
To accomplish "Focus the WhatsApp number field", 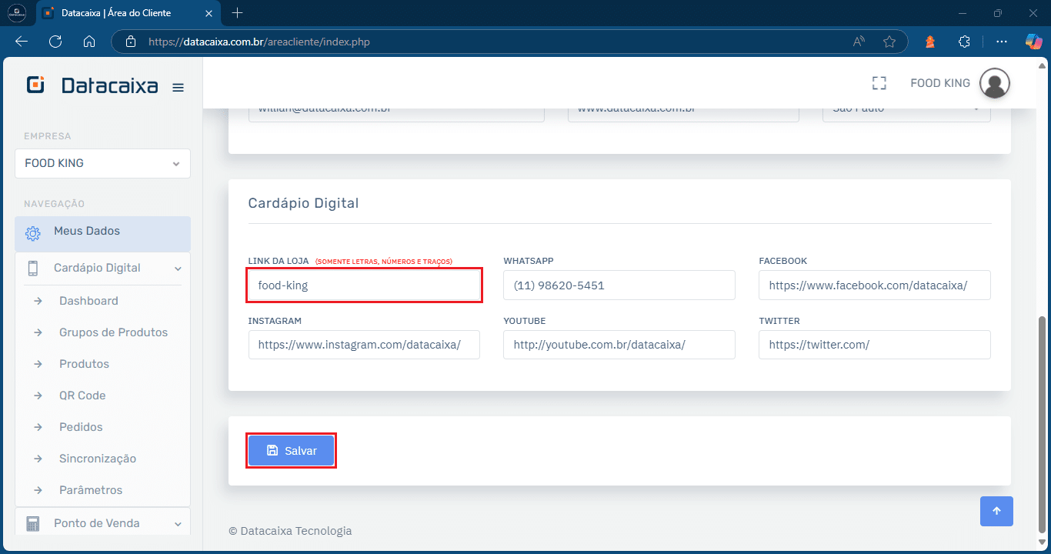I will 619,285.
